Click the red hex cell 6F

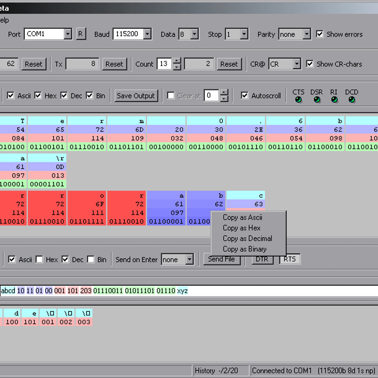(x=87, y=204)
